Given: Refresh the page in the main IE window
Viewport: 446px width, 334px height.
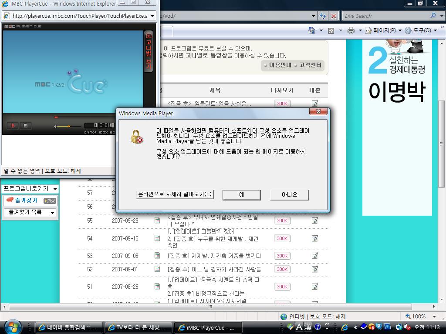Looking at the screenshot, I should (323, 16).
